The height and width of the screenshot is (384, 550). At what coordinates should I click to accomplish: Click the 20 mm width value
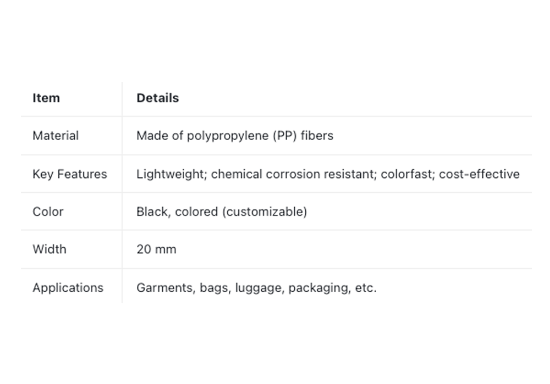(156, 249)
